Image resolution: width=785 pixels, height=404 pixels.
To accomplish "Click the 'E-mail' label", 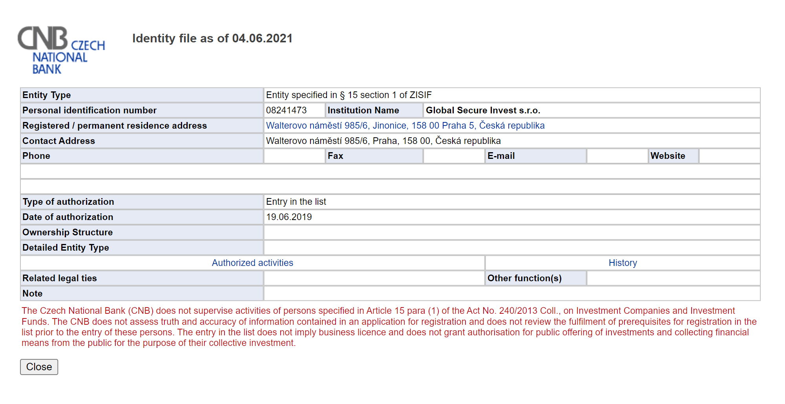I will point(501,156).
